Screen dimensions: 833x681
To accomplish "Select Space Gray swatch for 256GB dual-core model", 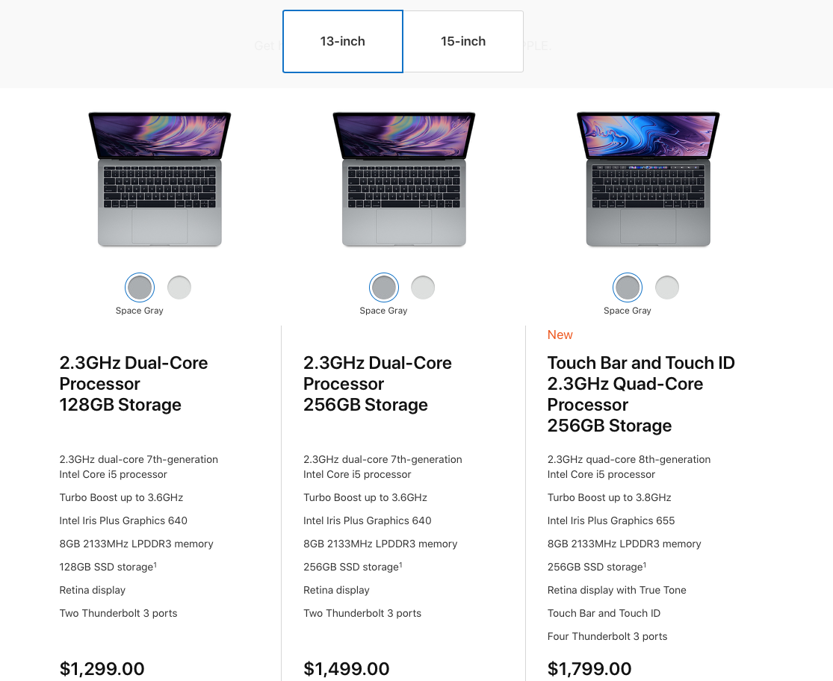I will 383,287.
